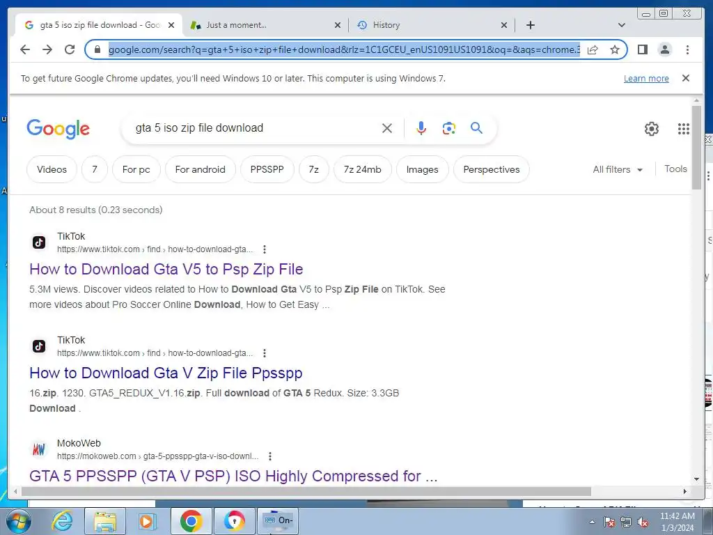Open the clock showing 11:42 AM

[677, 522]
